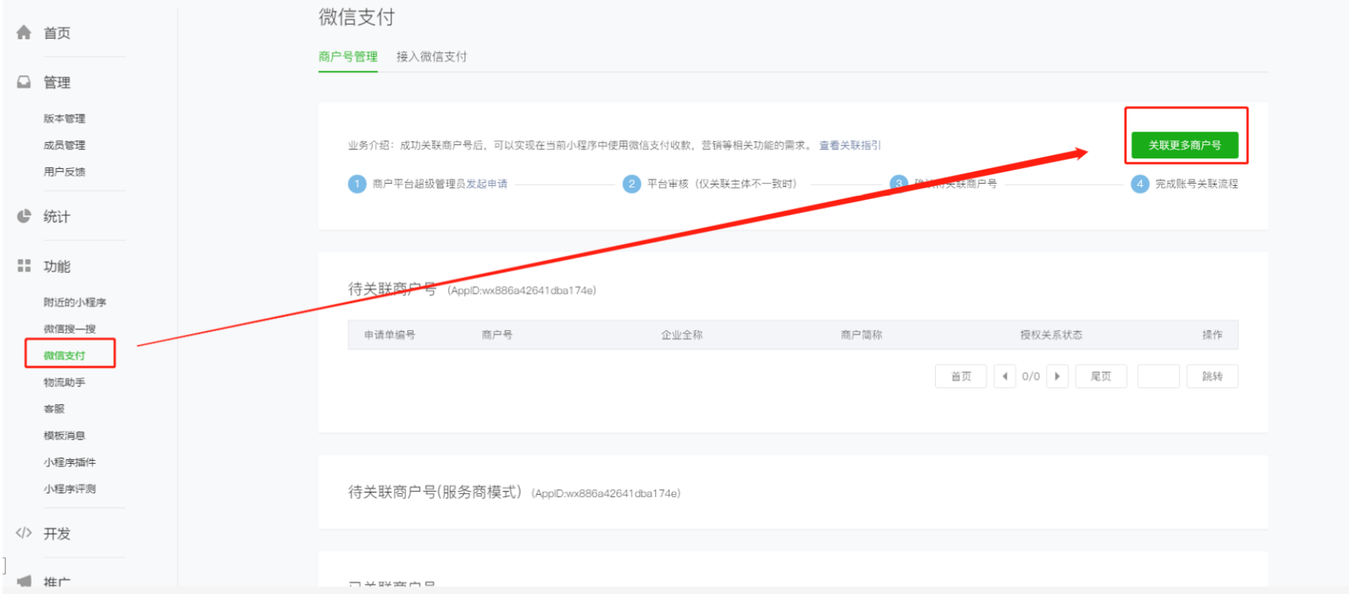Image resolution: width=1349 pixels, height=594 pixels.
Task: Select 版本管理 in sidebar
Action: 64,118
